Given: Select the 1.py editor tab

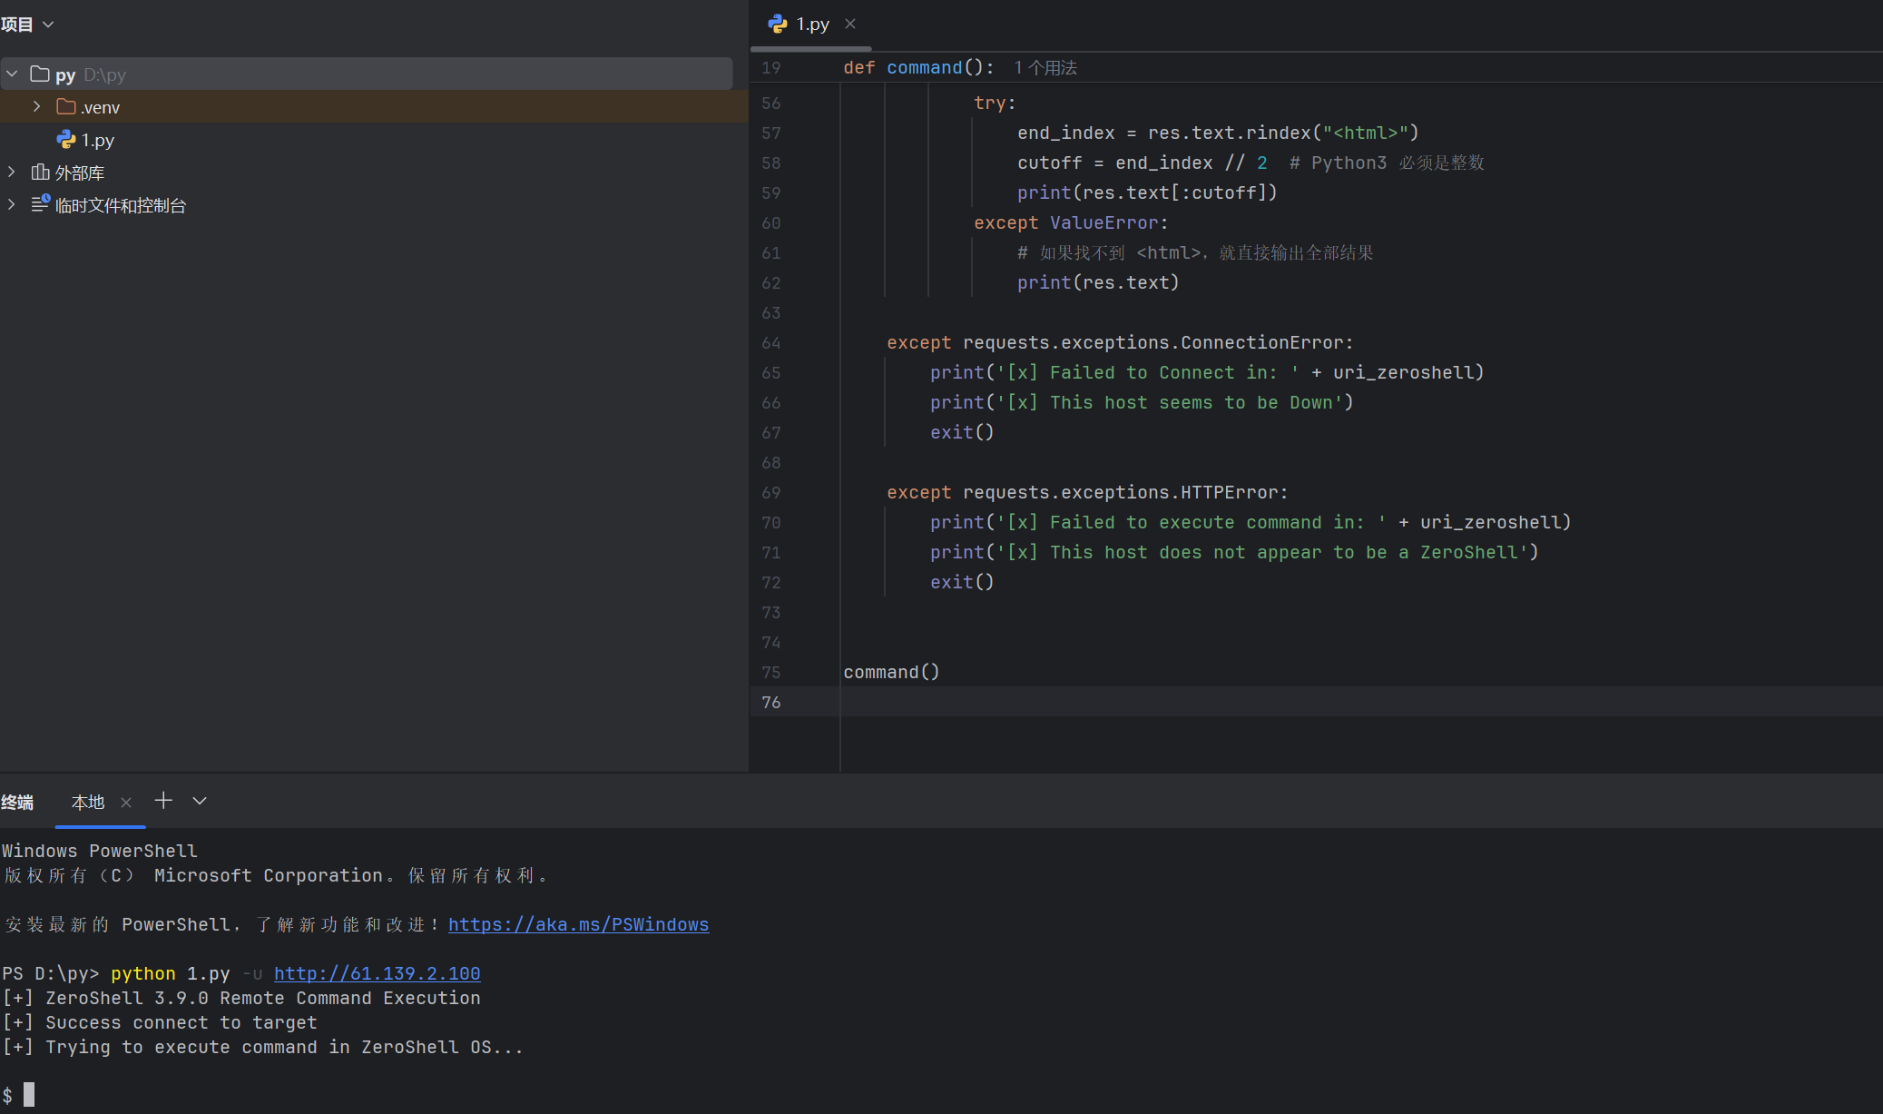Looking at the screenshot, I should [812, 25].
